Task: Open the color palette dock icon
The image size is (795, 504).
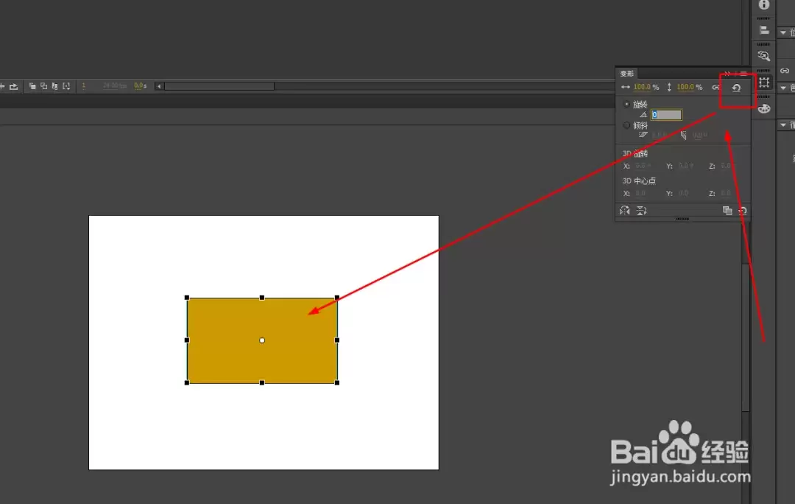Action: (764, 108)
